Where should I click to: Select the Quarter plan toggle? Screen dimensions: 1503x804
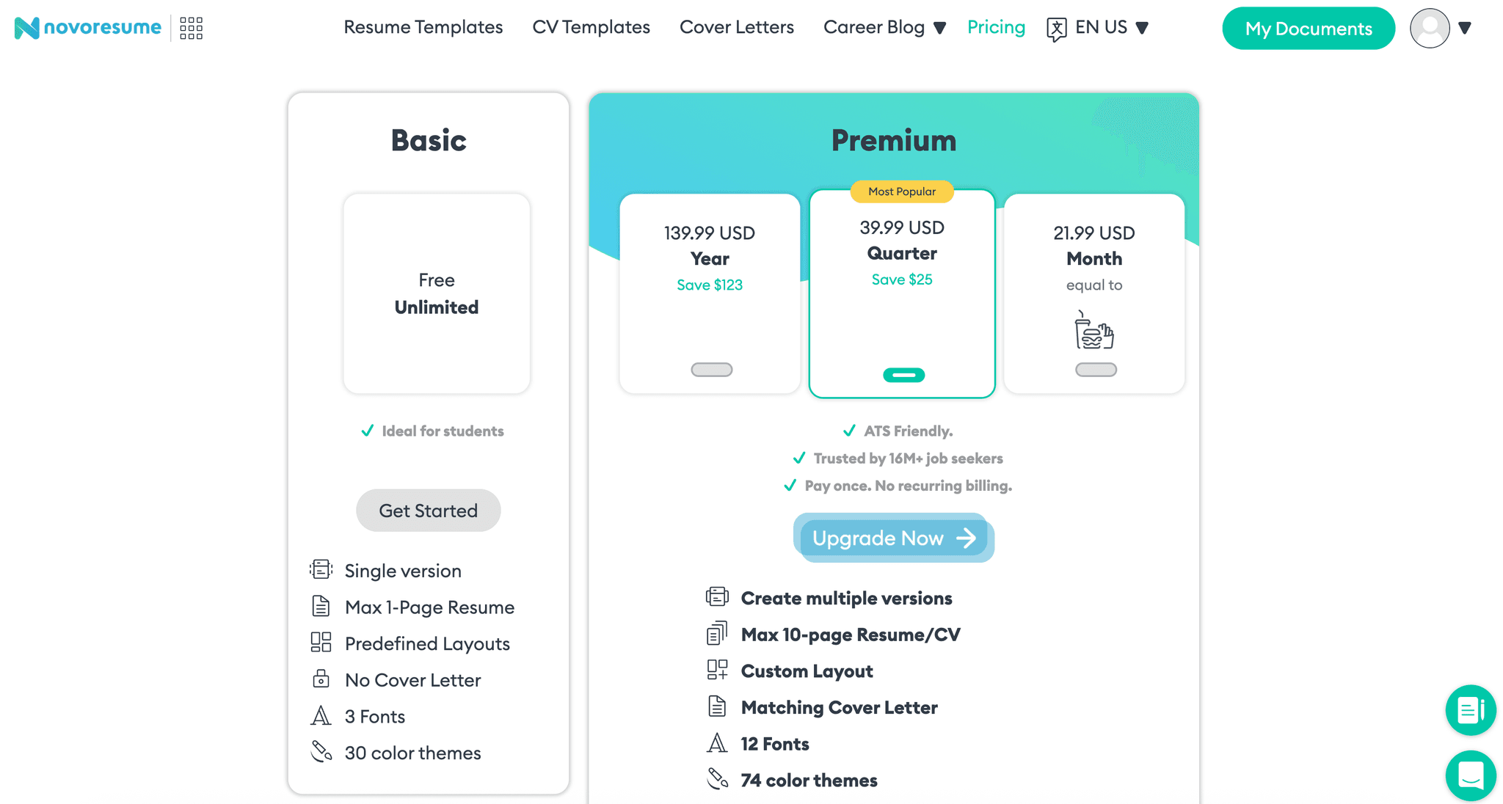coord(903,375)
